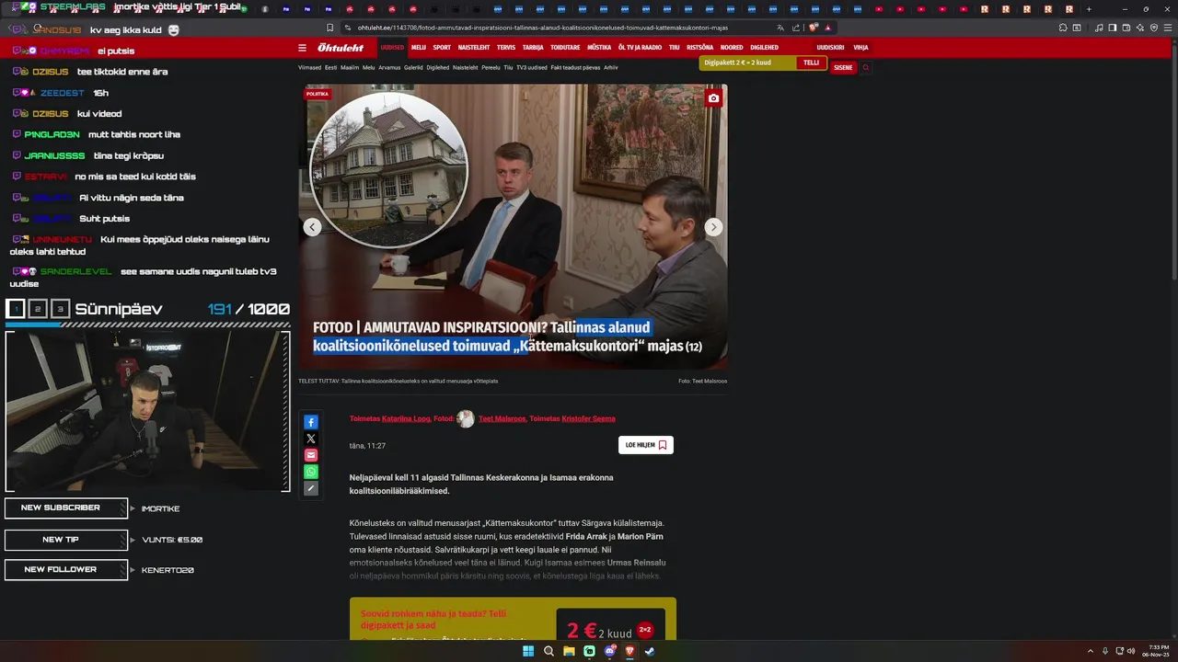Open the site search magnifier icon
Image resolution: width=1178 pixels, height=662 pixels.
pos(865,67)
